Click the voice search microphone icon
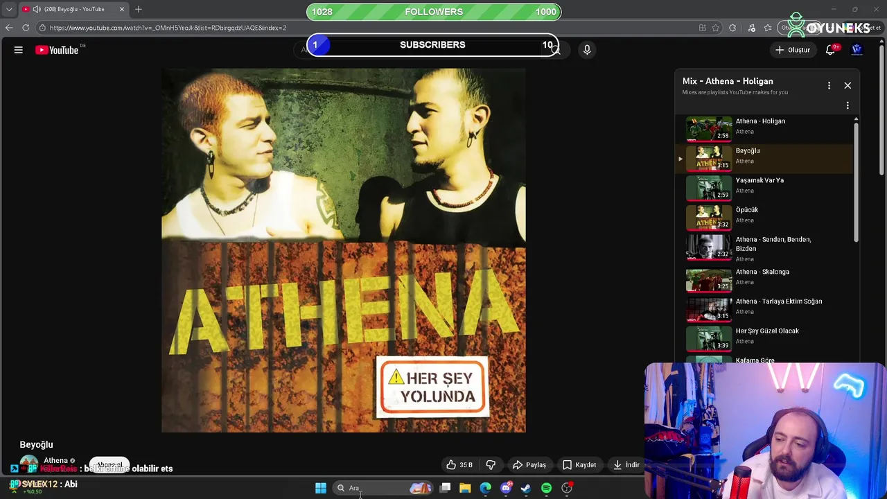Screen dimensions: 887x499 587,50
